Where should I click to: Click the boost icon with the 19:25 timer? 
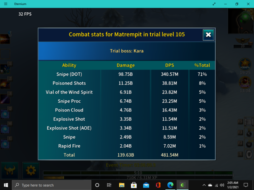click(245, 64)
